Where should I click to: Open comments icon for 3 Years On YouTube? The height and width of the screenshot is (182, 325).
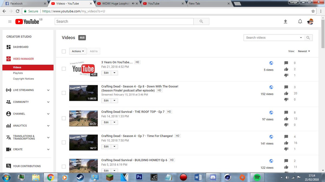(286, 63)
